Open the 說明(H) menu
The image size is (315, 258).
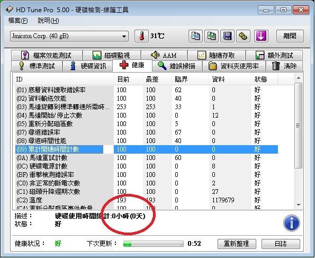(48, 21)
